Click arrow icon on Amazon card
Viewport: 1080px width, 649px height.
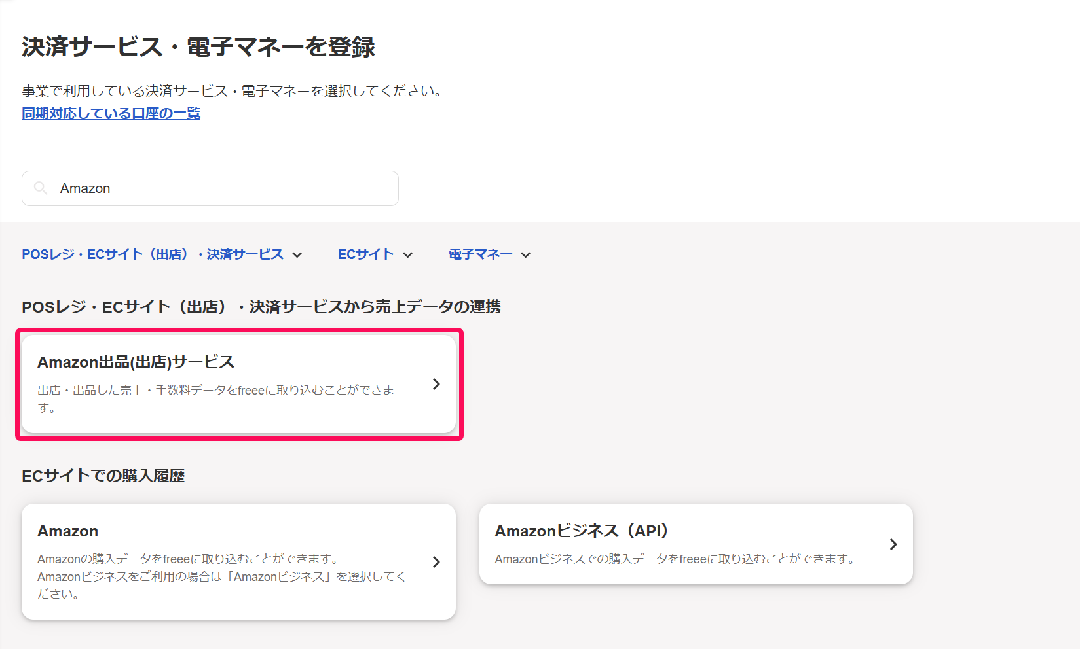(436, 562)
